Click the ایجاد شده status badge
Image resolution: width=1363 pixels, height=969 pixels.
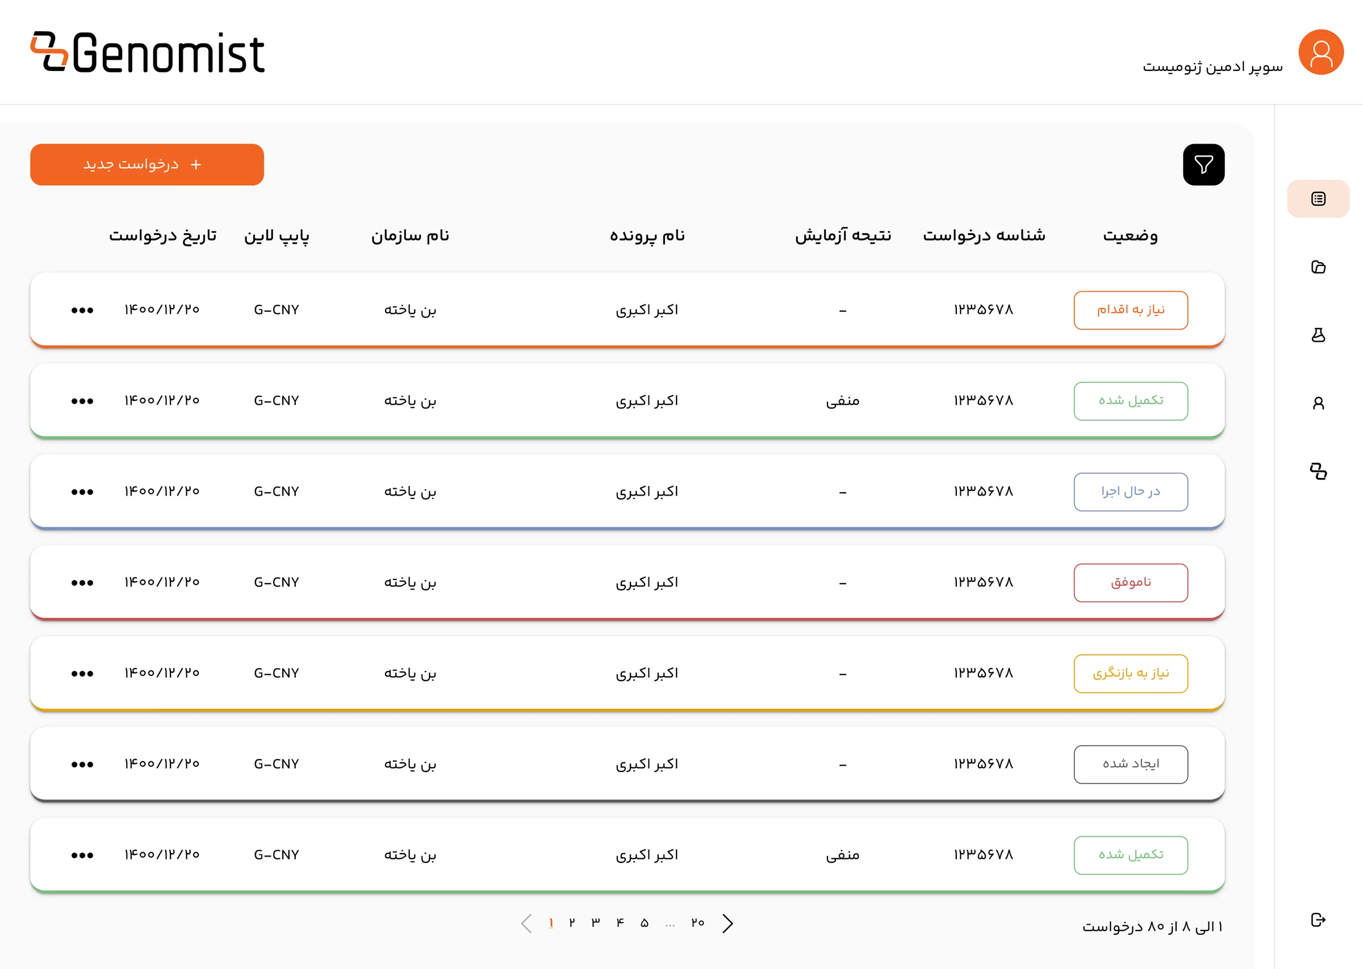(1130, 764)
